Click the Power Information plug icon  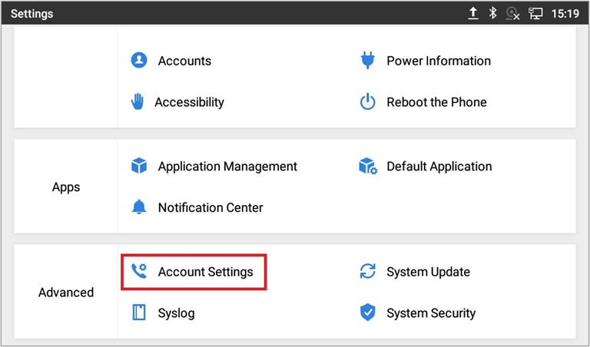367,61
